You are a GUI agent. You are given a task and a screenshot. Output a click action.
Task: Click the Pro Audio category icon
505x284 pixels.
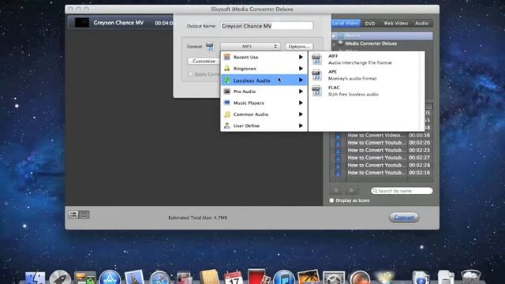click(x=227, y=92)
